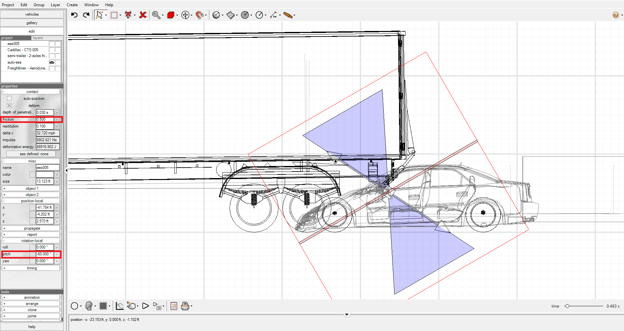Click the human head icon
This screenshot has width=624, height=331.
tap(89, 306)
